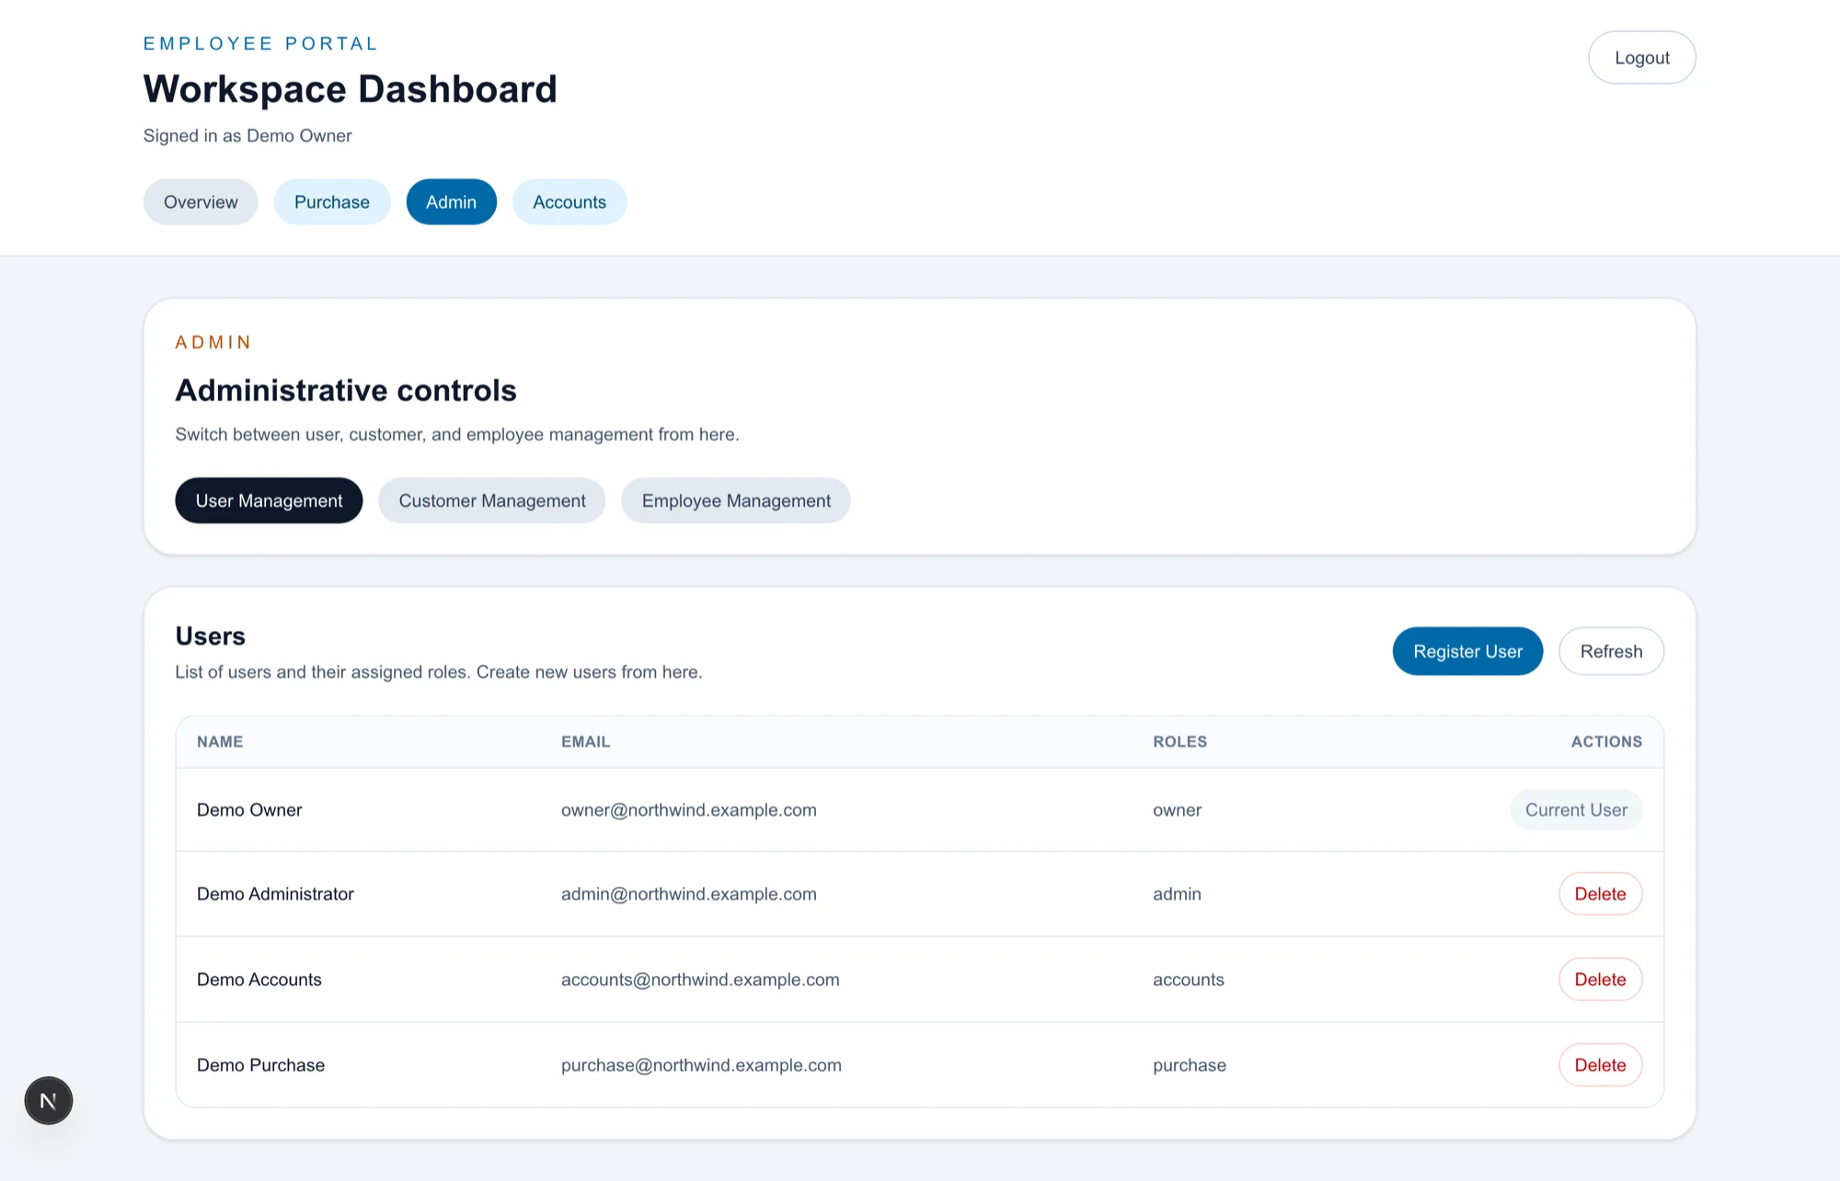
Task: Select the User Management section
Action: 269,500
